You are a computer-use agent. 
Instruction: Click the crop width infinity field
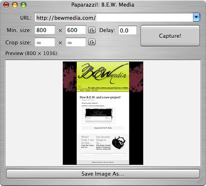(45, 42)
